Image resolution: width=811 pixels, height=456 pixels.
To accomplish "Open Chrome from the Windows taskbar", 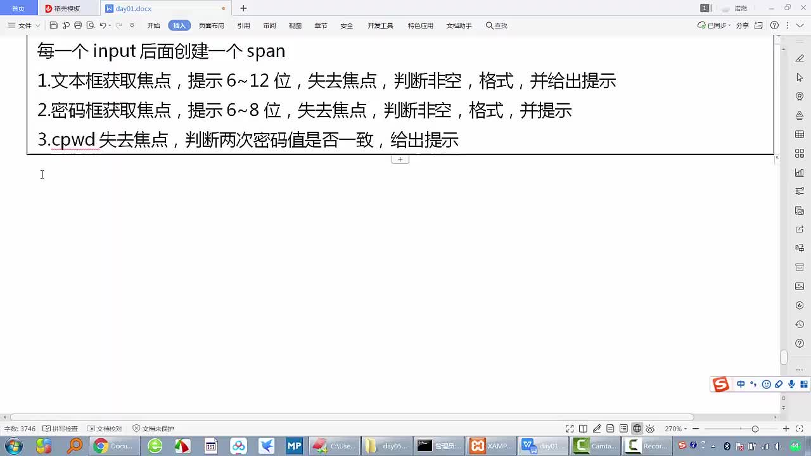I will click(114, 446).
